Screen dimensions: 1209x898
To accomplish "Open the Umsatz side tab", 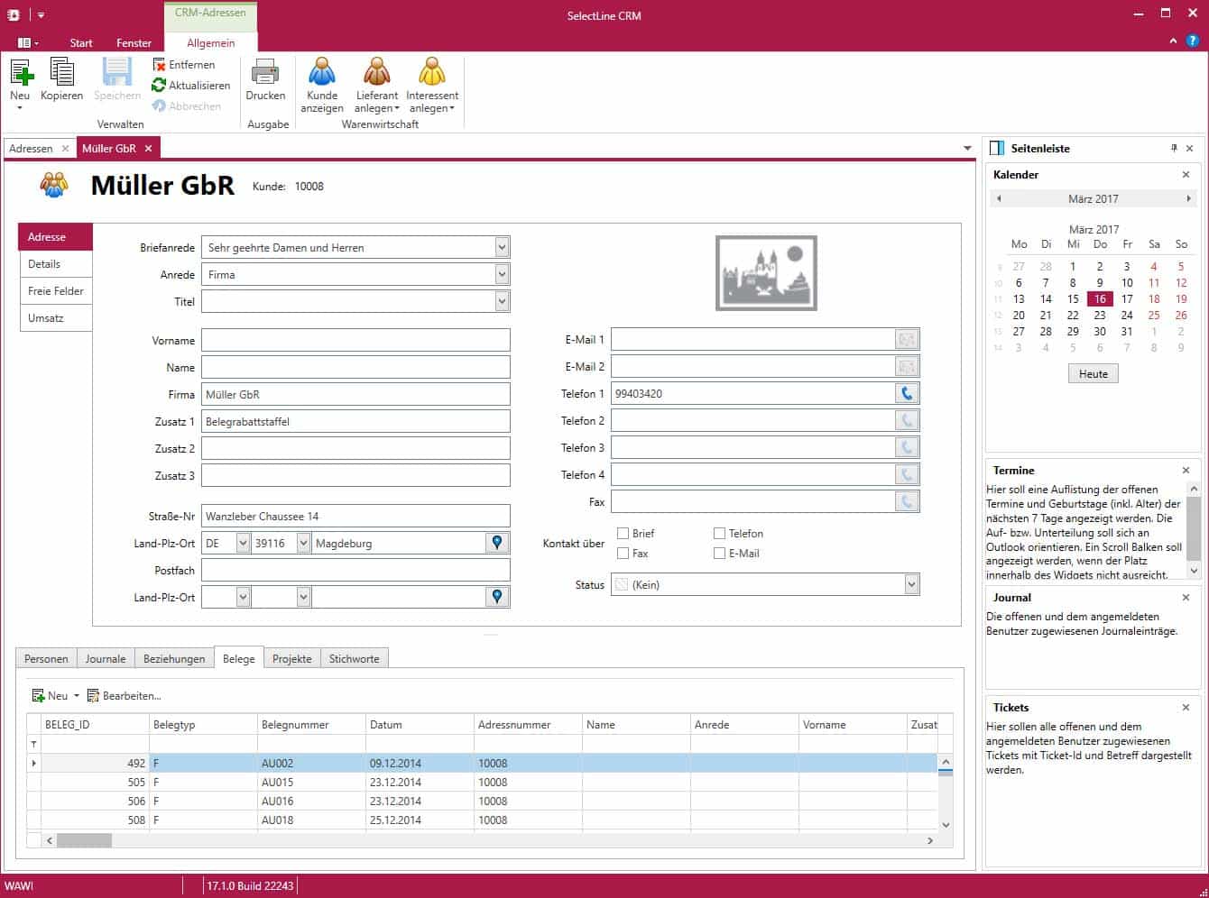I will coord(46,318).
